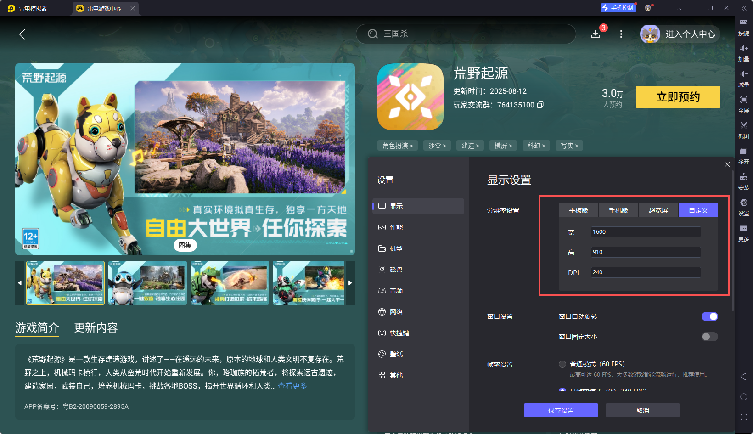This screenshot has width=753, height=434.
Task: Click the 三国杀 search bar
Action: coord(465,34)
